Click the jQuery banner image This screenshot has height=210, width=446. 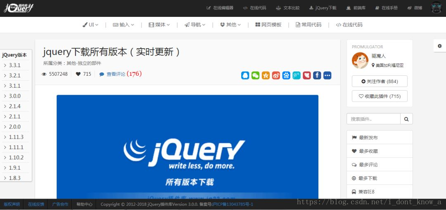pos(187,147)
